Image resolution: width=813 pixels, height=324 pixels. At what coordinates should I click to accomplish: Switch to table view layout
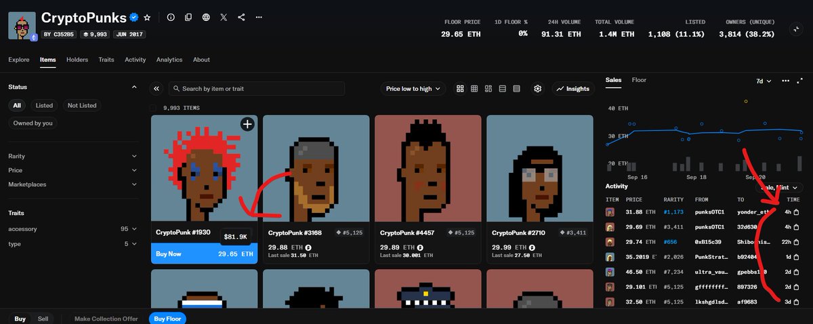click(x=516, y=89)
